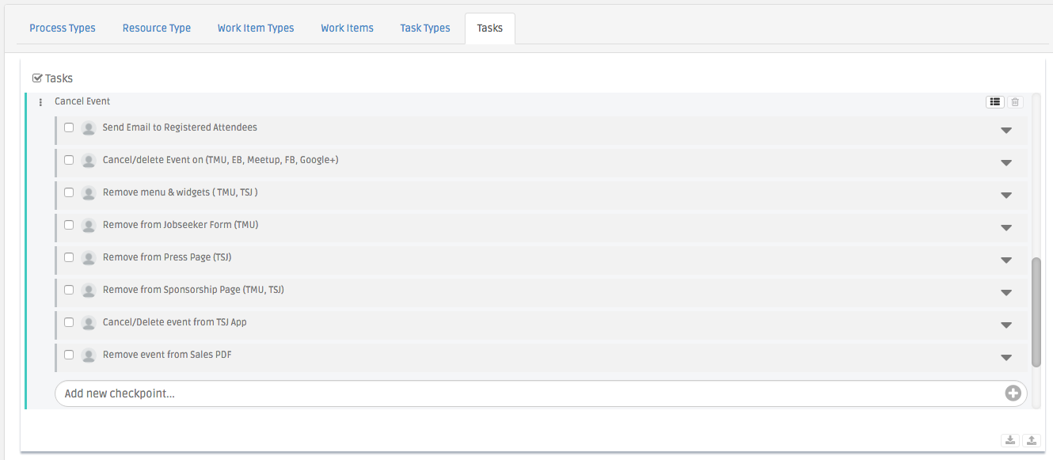
Task: Expand Remove from Press Page dropdown arrow
Action: (x=1006, y=260)
